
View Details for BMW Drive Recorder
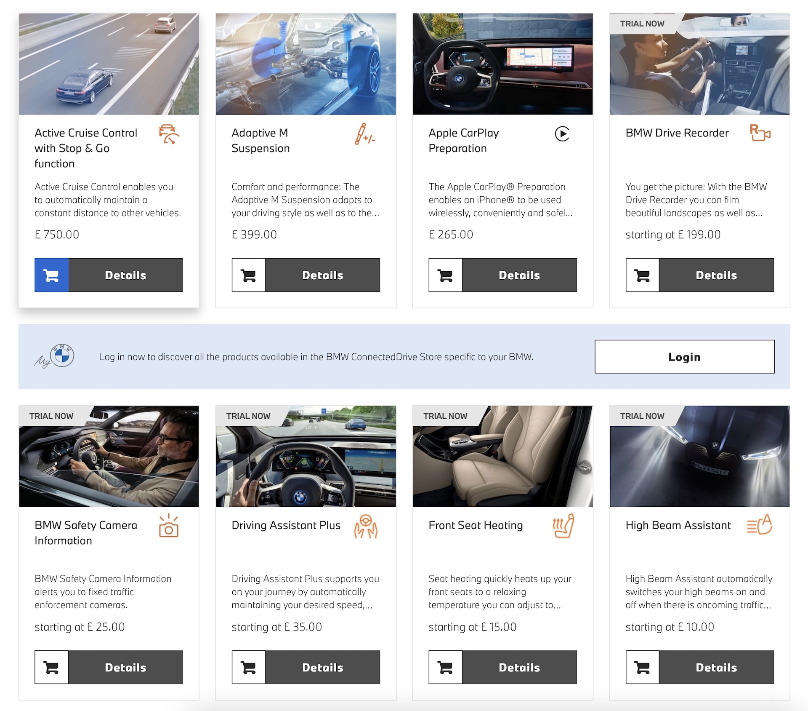click(x=716, y=275)
